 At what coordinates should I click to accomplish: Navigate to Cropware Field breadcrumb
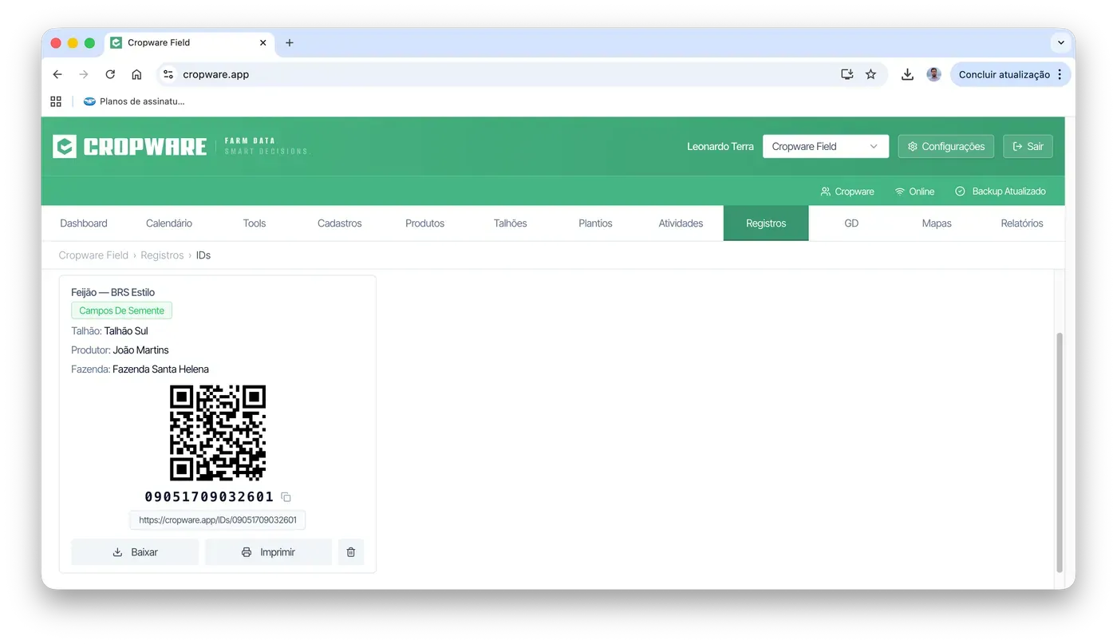[93, 255]
